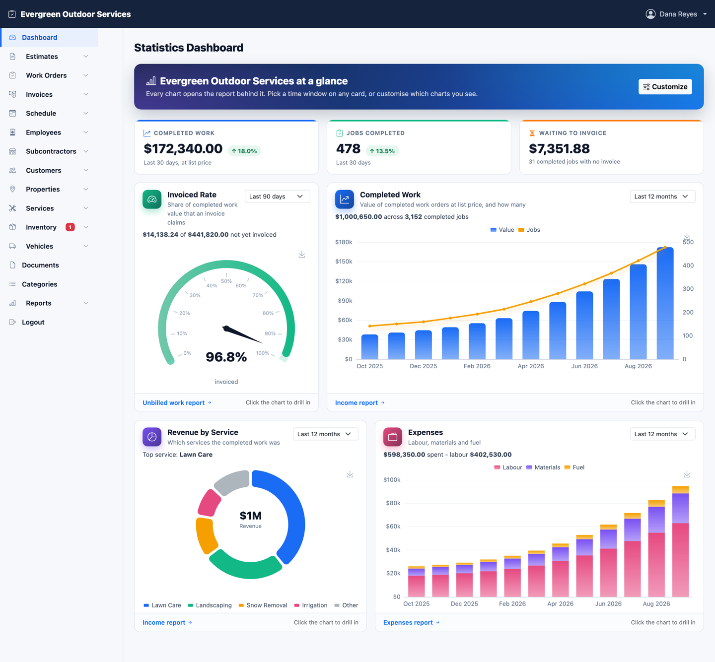Click the Subcontractors sidebar icon
Viewport: 715px width, 662px height.
click(x=12, y=151)
